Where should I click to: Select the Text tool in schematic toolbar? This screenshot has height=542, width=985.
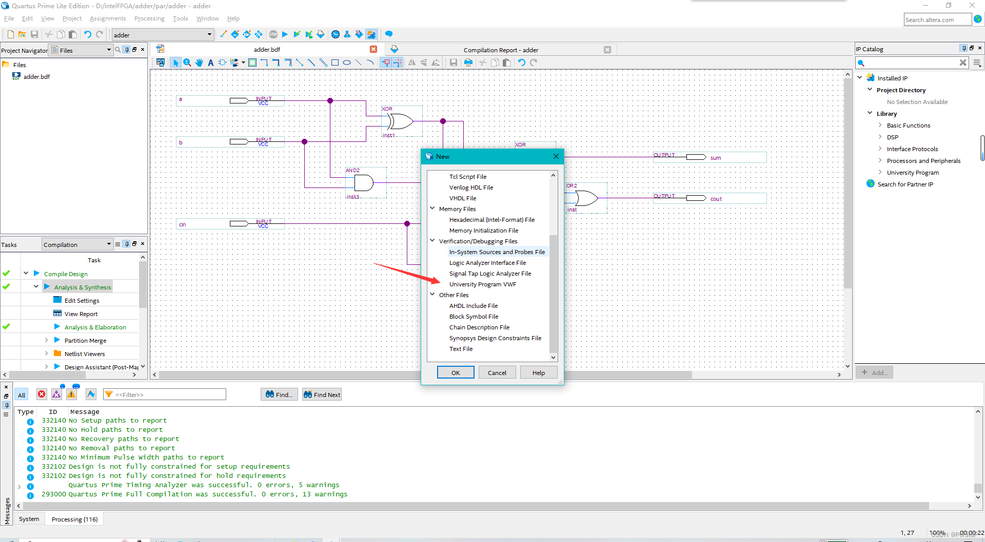click(x=211, y=62)
